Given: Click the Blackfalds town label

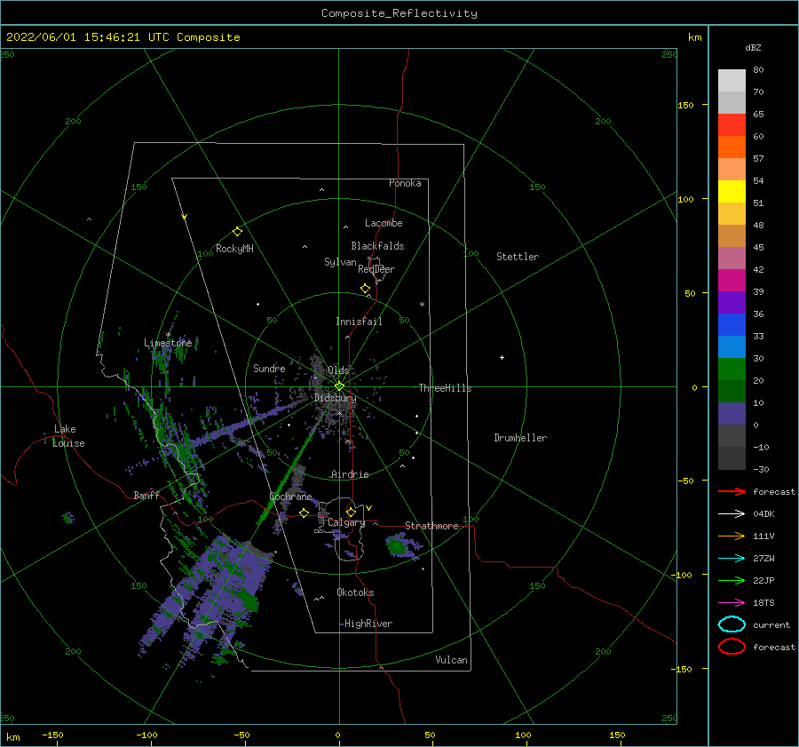Looking at the screenshot, I should tap(377, 246).
